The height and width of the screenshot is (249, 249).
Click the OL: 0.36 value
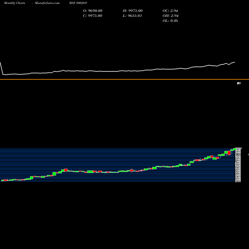(x=170, y=21)
